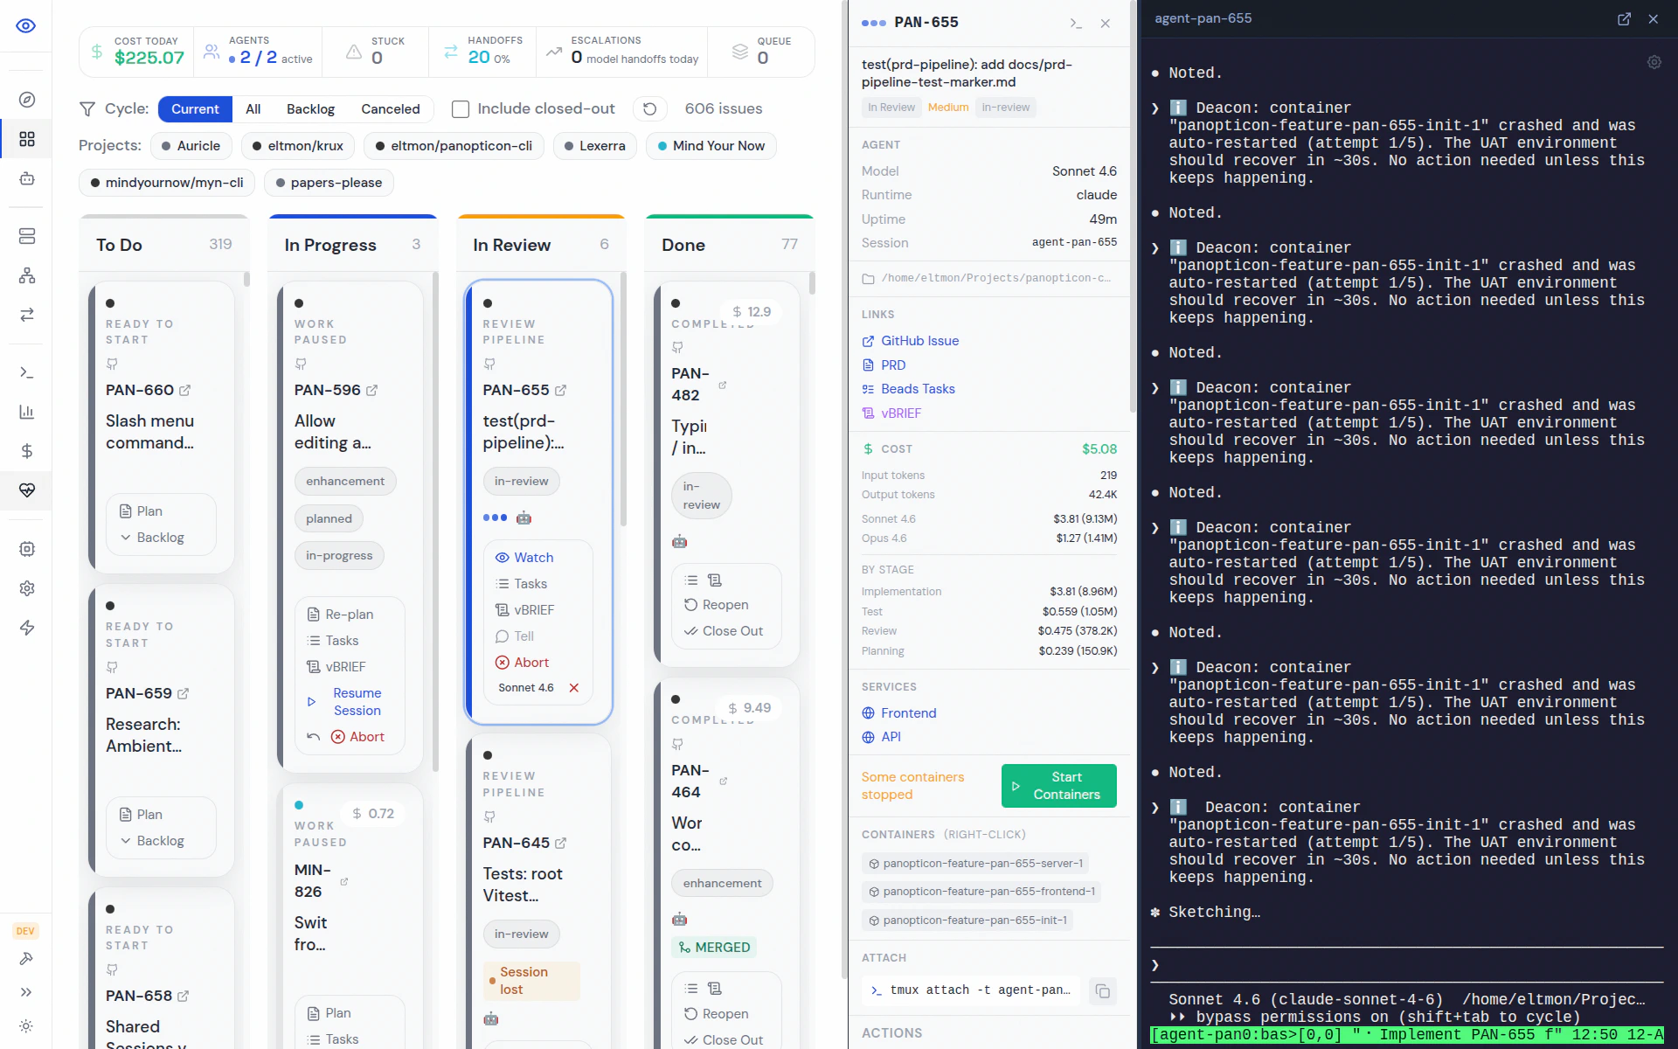Open the API service link

point(882,737)
